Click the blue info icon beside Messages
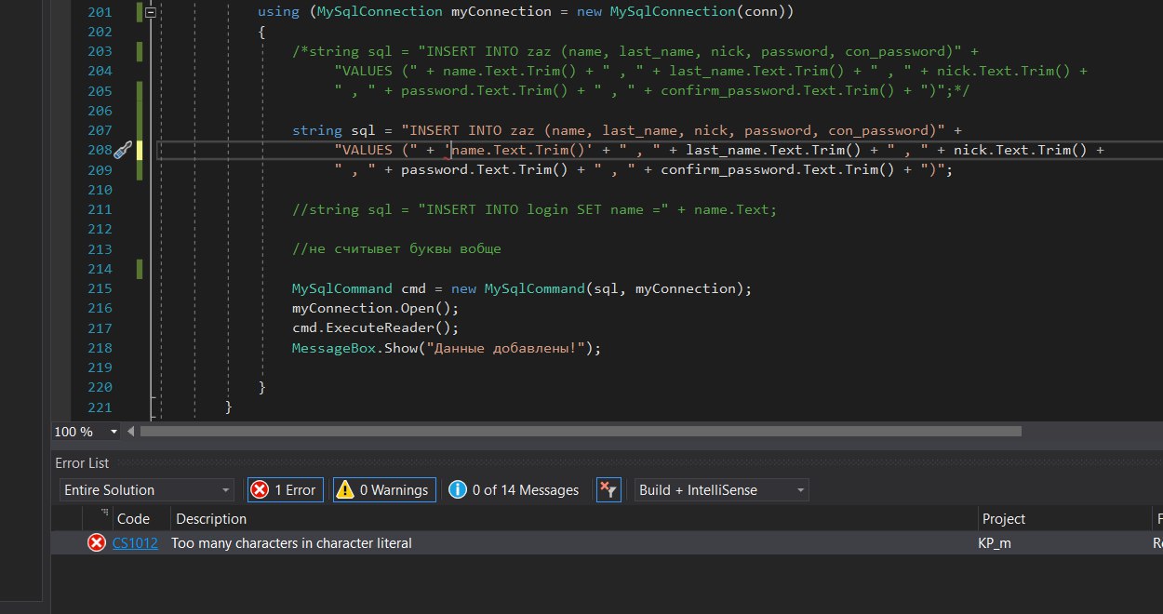The height and width of the screenshot is (614, 1163). click(x=457, y=490)
